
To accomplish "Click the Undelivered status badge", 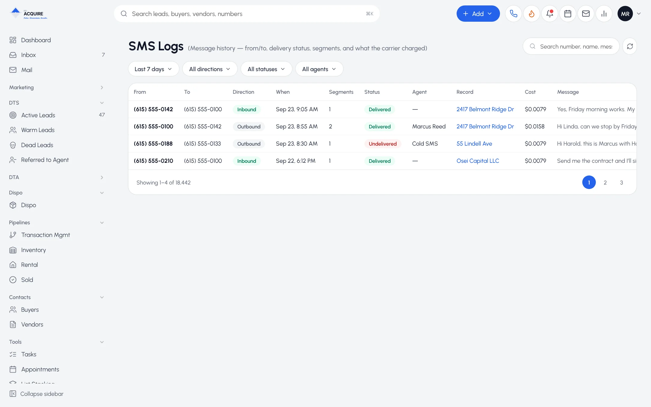I will (x=382, y=144).
